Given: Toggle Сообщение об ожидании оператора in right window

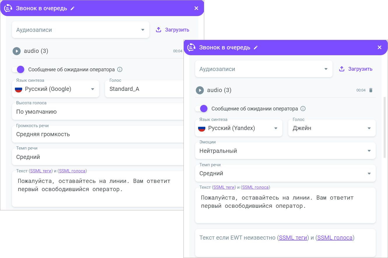Looking at the screenshot, I should (x=201, y=109).
